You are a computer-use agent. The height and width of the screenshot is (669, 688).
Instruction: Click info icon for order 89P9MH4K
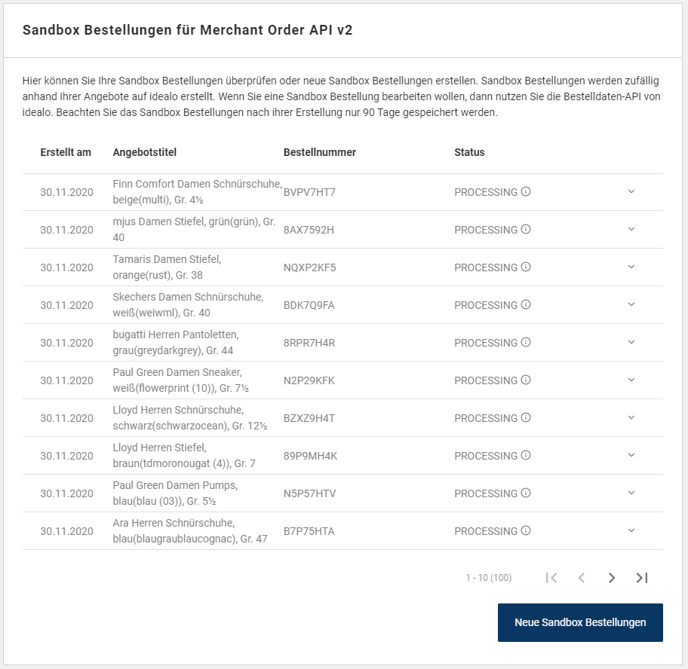(x=526, y=455)
